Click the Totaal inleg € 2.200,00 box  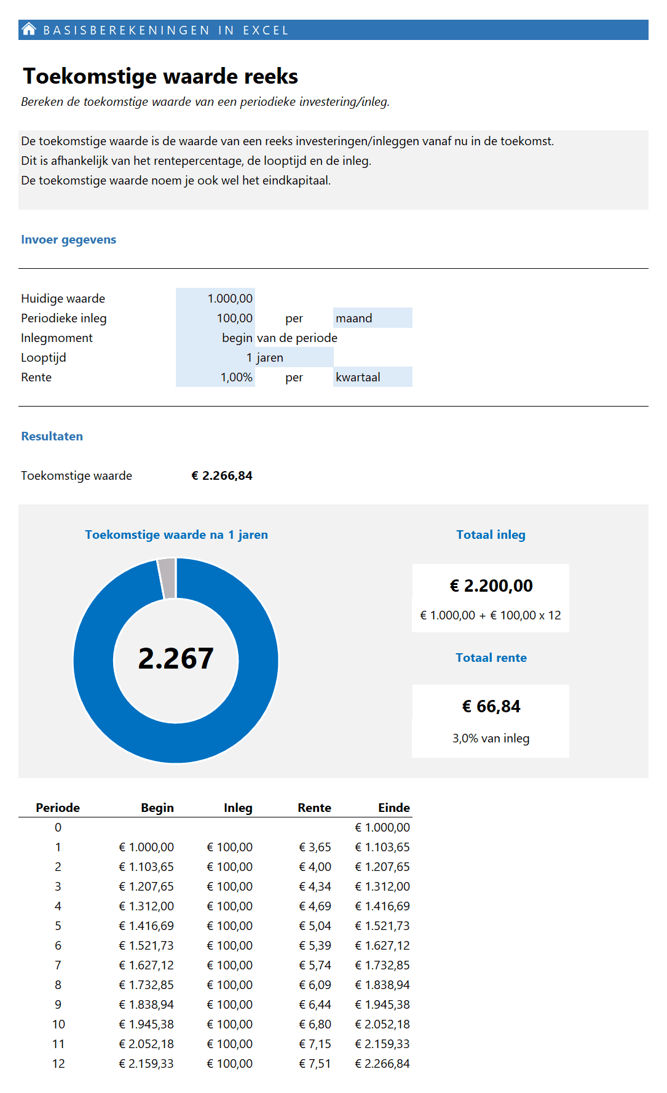point(491,597)
